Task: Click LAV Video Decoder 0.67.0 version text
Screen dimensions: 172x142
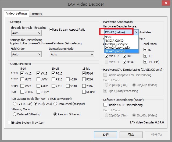Action: (x=147, y=122)
